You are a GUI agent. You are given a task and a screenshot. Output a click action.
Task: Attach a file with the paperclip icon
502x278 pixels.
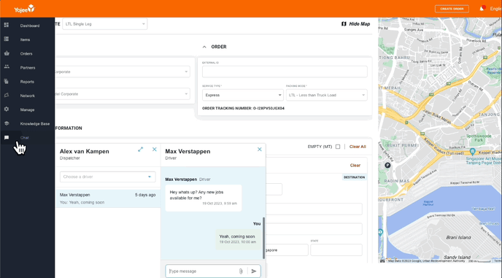point(241,271)
